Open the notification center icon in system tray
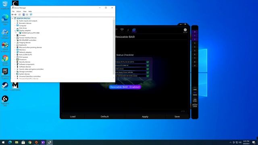Viewport: 258px width, 145px height. [254, 142]
